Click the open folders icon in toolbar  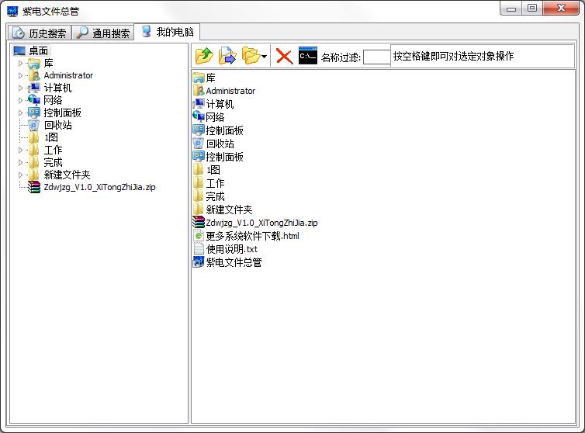pos(251,57)
